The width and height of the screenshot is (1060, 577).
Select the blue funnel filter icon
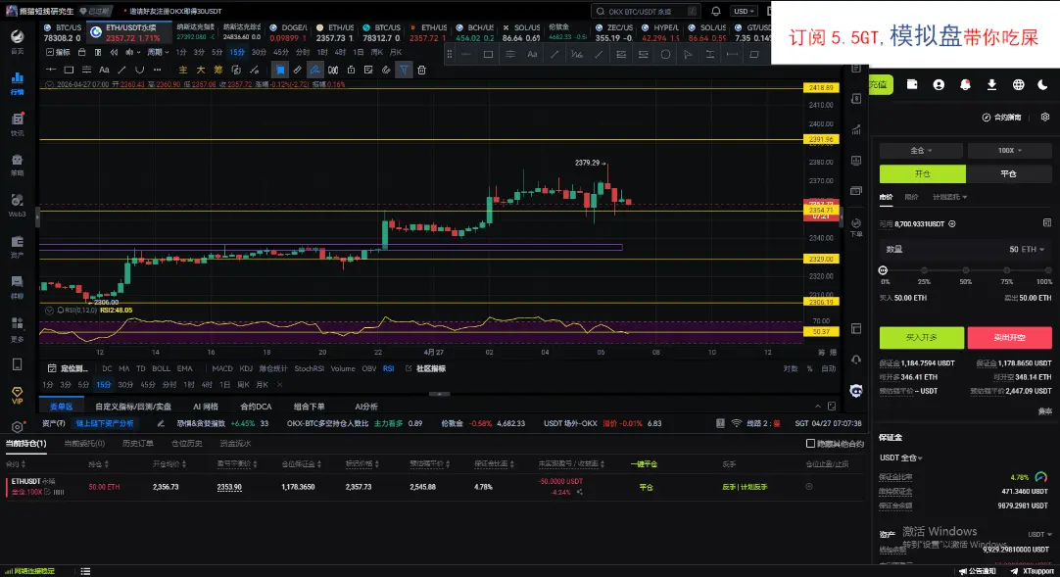pyautogui.click(x=404, y=70)
